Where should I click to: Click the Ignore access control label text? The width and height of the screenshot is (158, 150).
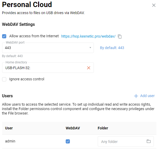27,79
